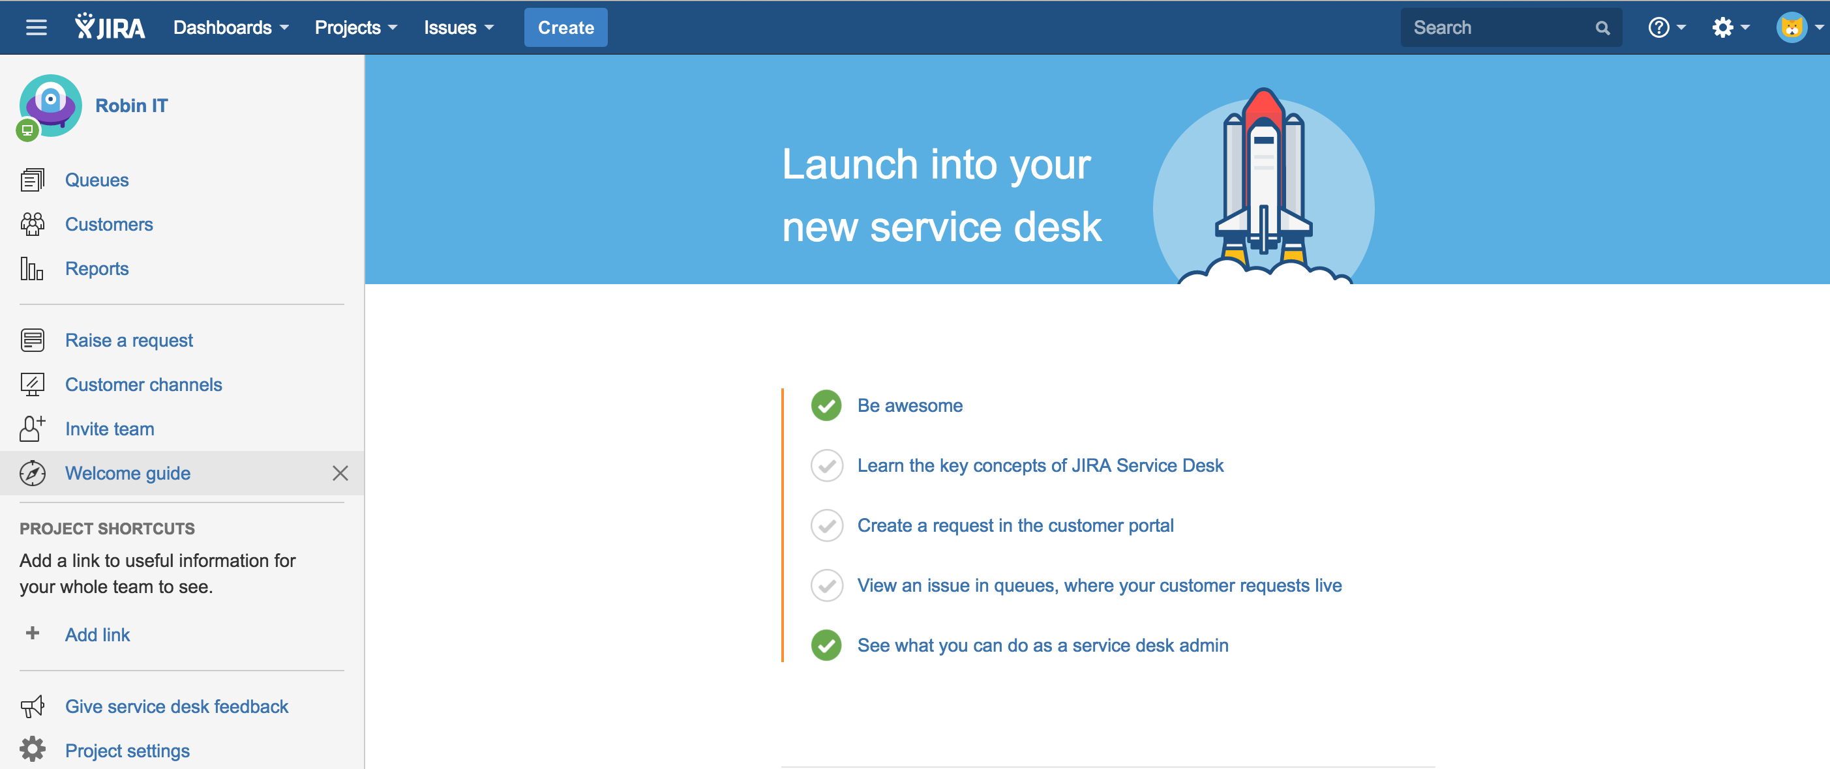Click the Customer channels icon
Image resolution: width=1830 pixels, height=769 pixels.
click(33, 384)
